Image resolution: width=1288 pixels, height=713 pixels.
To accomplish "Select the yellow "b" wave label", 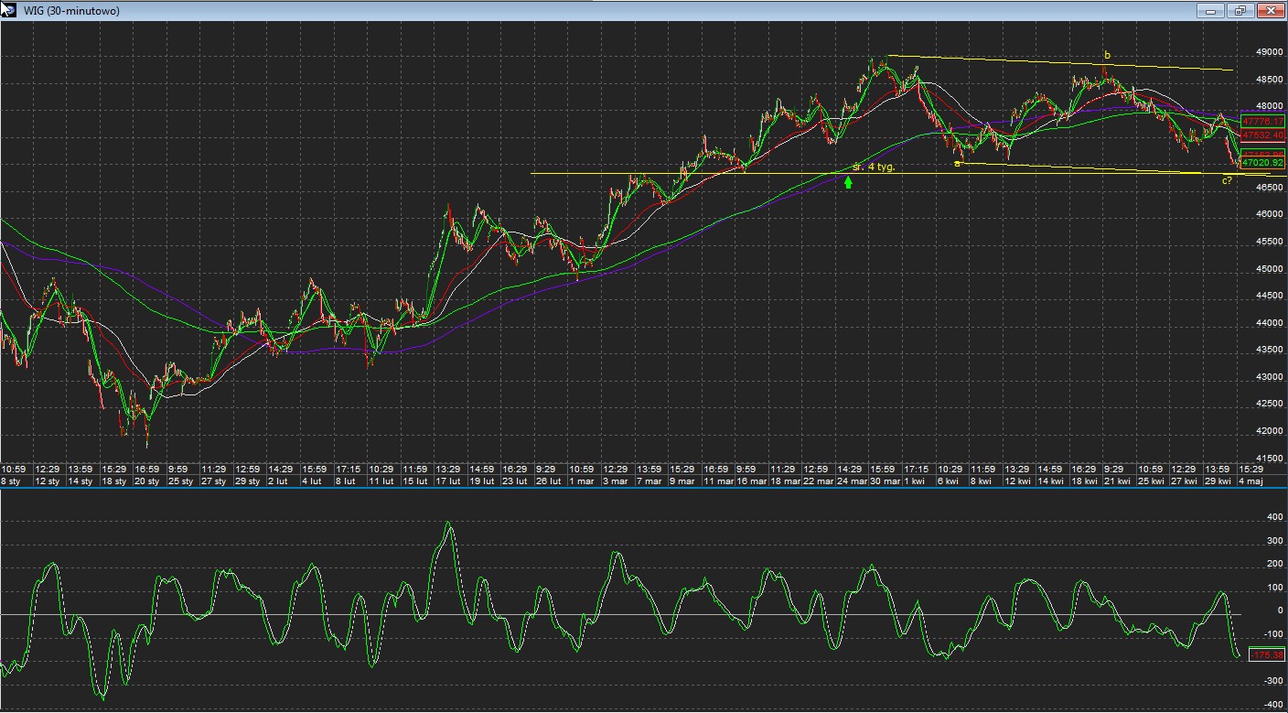I will 1107,55.
